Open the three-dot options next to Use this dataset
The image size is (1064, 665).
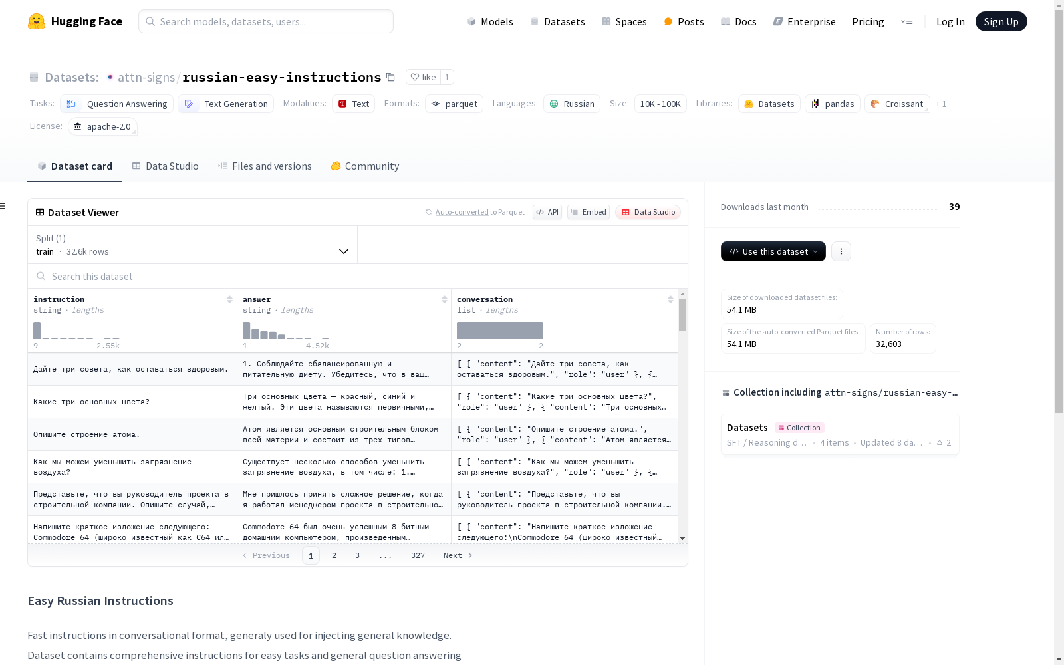tap(841, 251)
